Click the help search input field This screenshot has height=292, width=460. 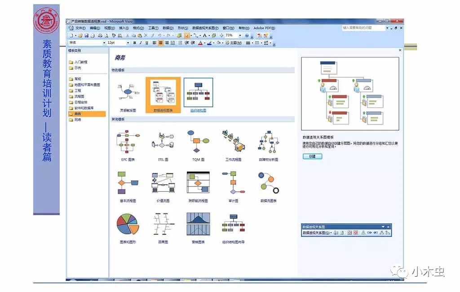click(x=363, y=28)
